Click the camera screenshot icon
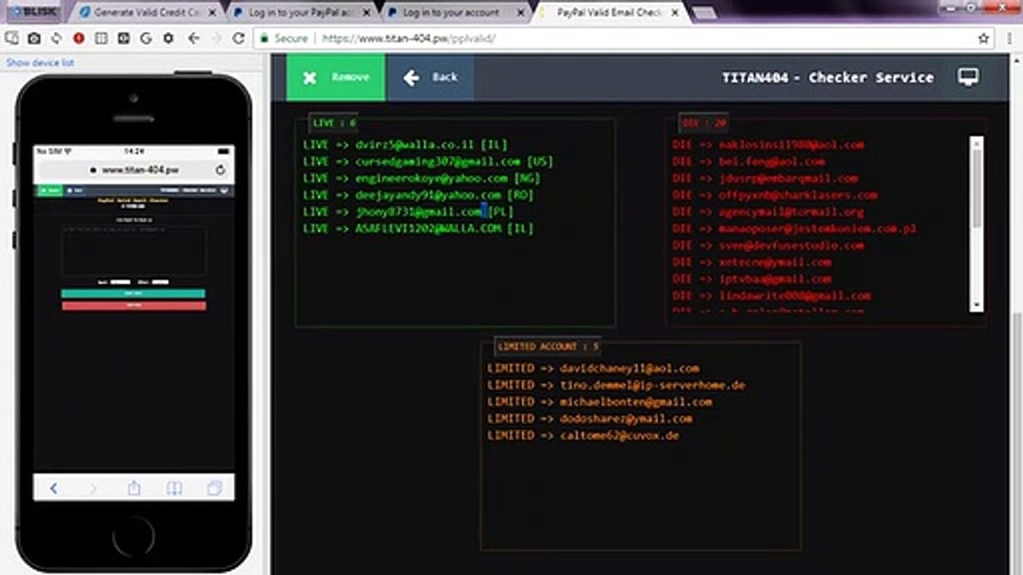This screenshot has height=575, width=1023. point(34,38)
